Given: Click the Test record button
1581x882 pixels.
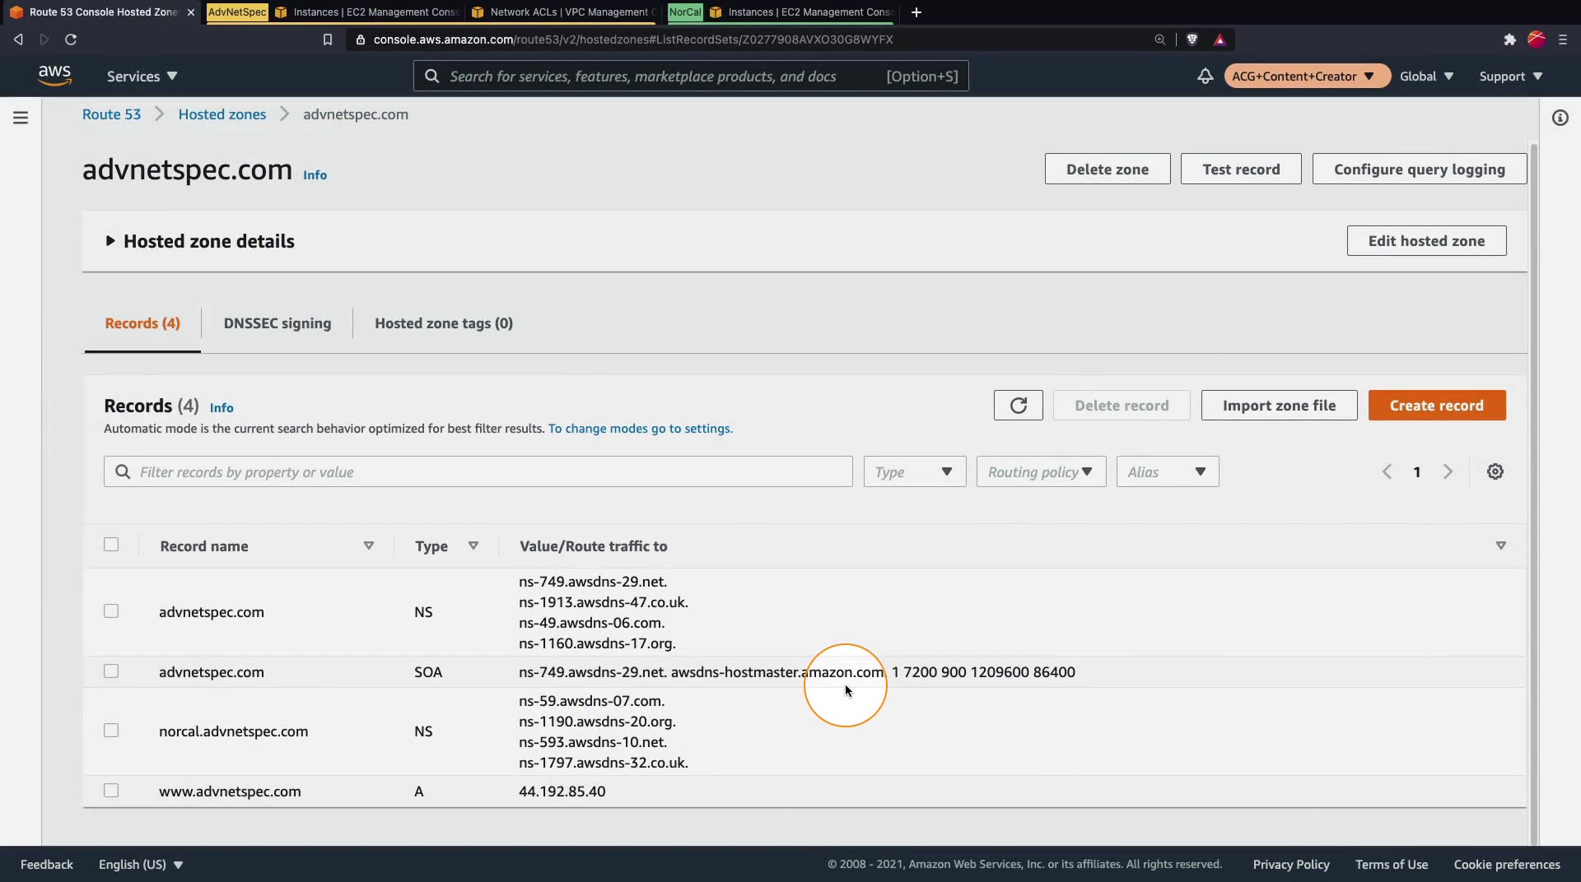Looking at the screenshot, I should (x=1241, y=169).
